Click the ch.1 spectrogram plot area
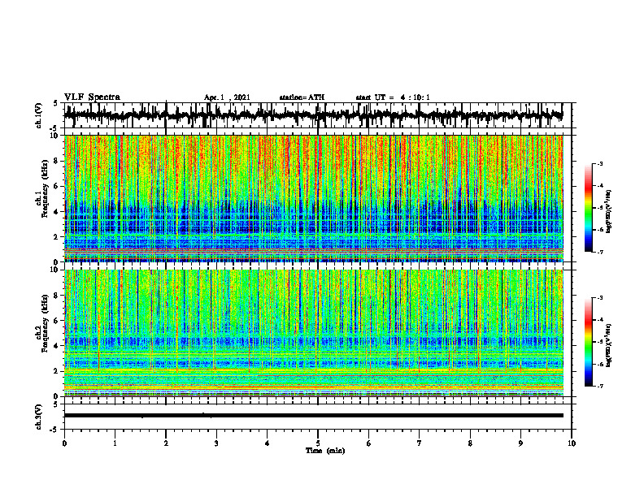 313,198
